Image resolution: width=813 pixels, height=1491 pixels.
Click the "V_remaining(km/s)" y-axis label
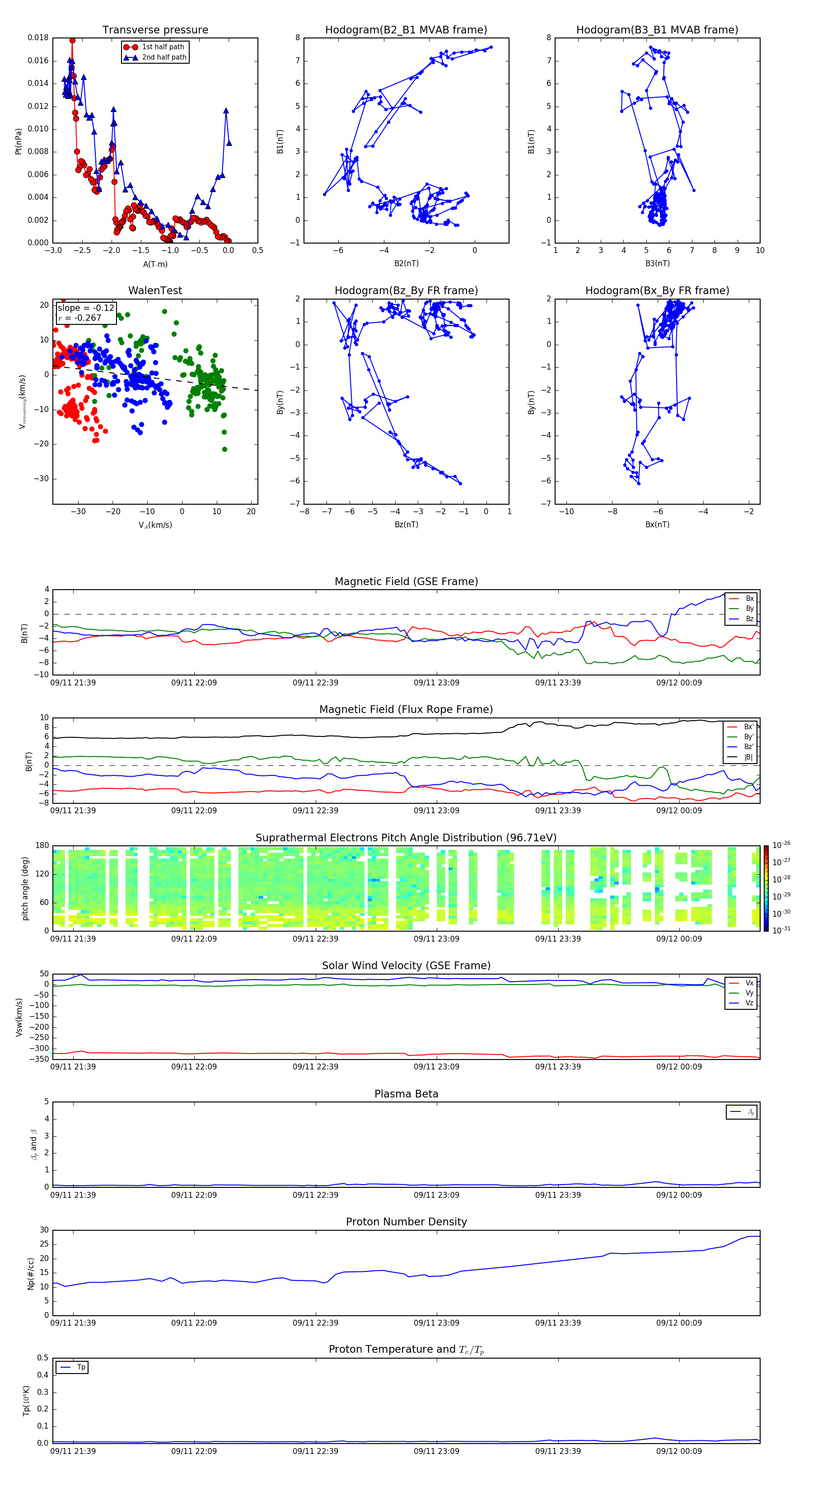tap(22, 402)
